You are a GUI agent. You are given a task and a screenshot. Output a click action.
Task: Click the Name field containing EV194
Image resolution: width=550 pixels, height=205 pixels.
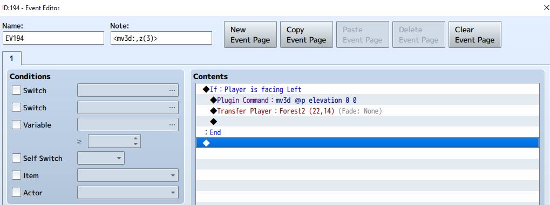click(x=53, y=38)
